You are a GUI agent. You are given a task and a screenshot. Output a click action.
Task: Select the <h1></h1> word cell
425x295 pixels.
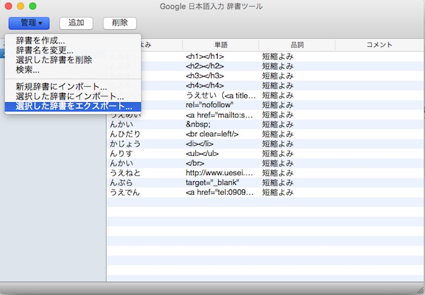tap(205, 57)
